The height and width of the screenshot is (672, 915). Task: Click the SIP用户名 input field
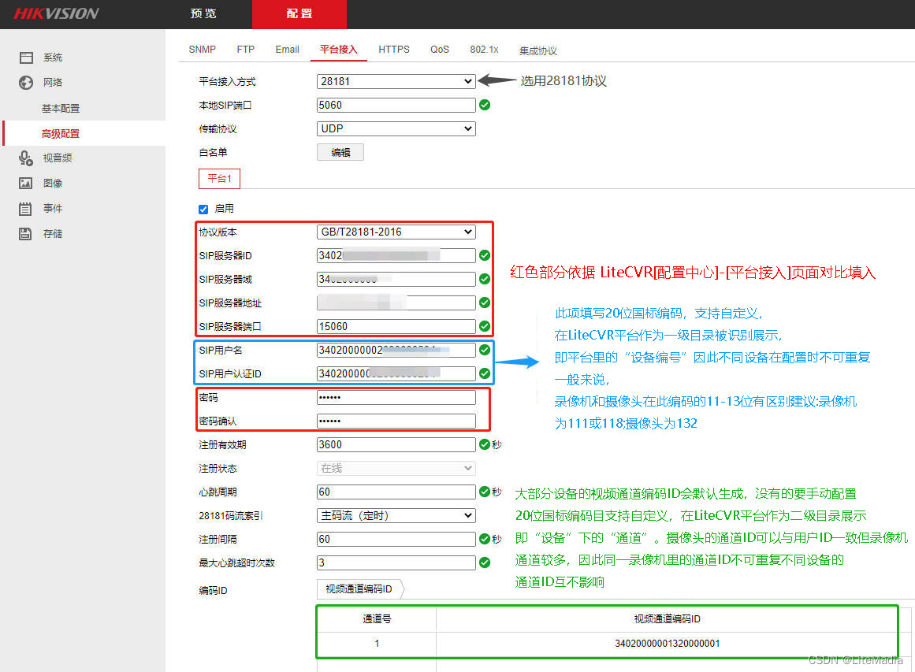point(396,350)
